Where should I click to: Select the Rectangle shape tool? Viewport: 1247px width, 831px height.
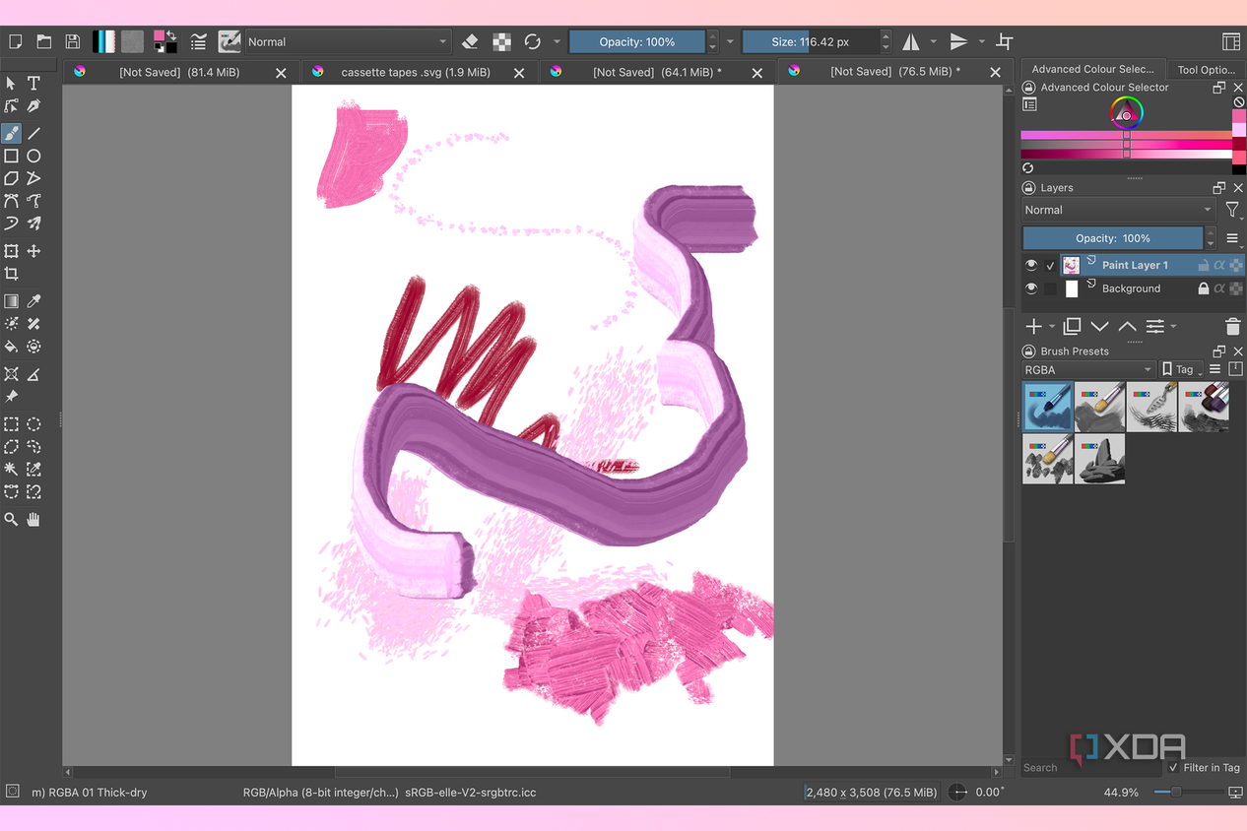(12, 156)
